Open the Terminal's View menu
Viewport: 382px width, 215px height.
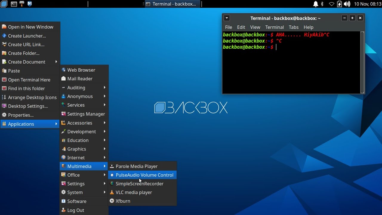pos(255,27)
